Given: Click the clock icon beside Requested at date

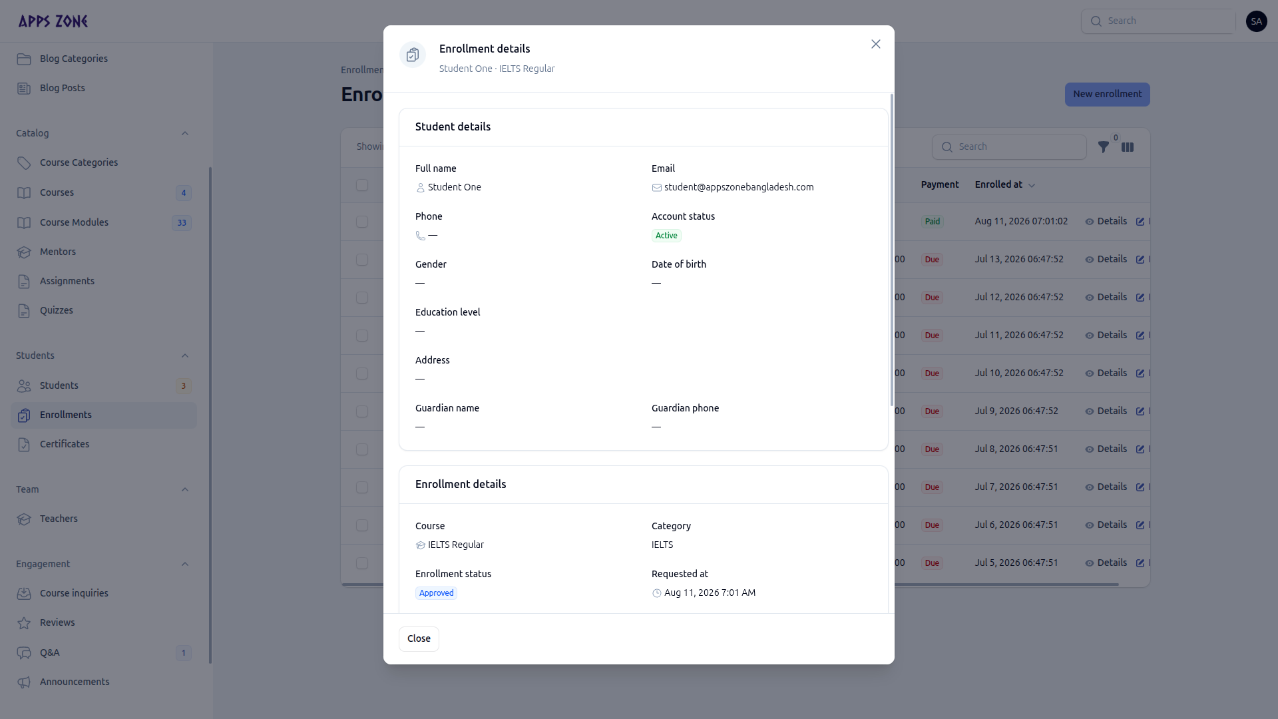Looking at the screenshot, I should click(657, 593).
